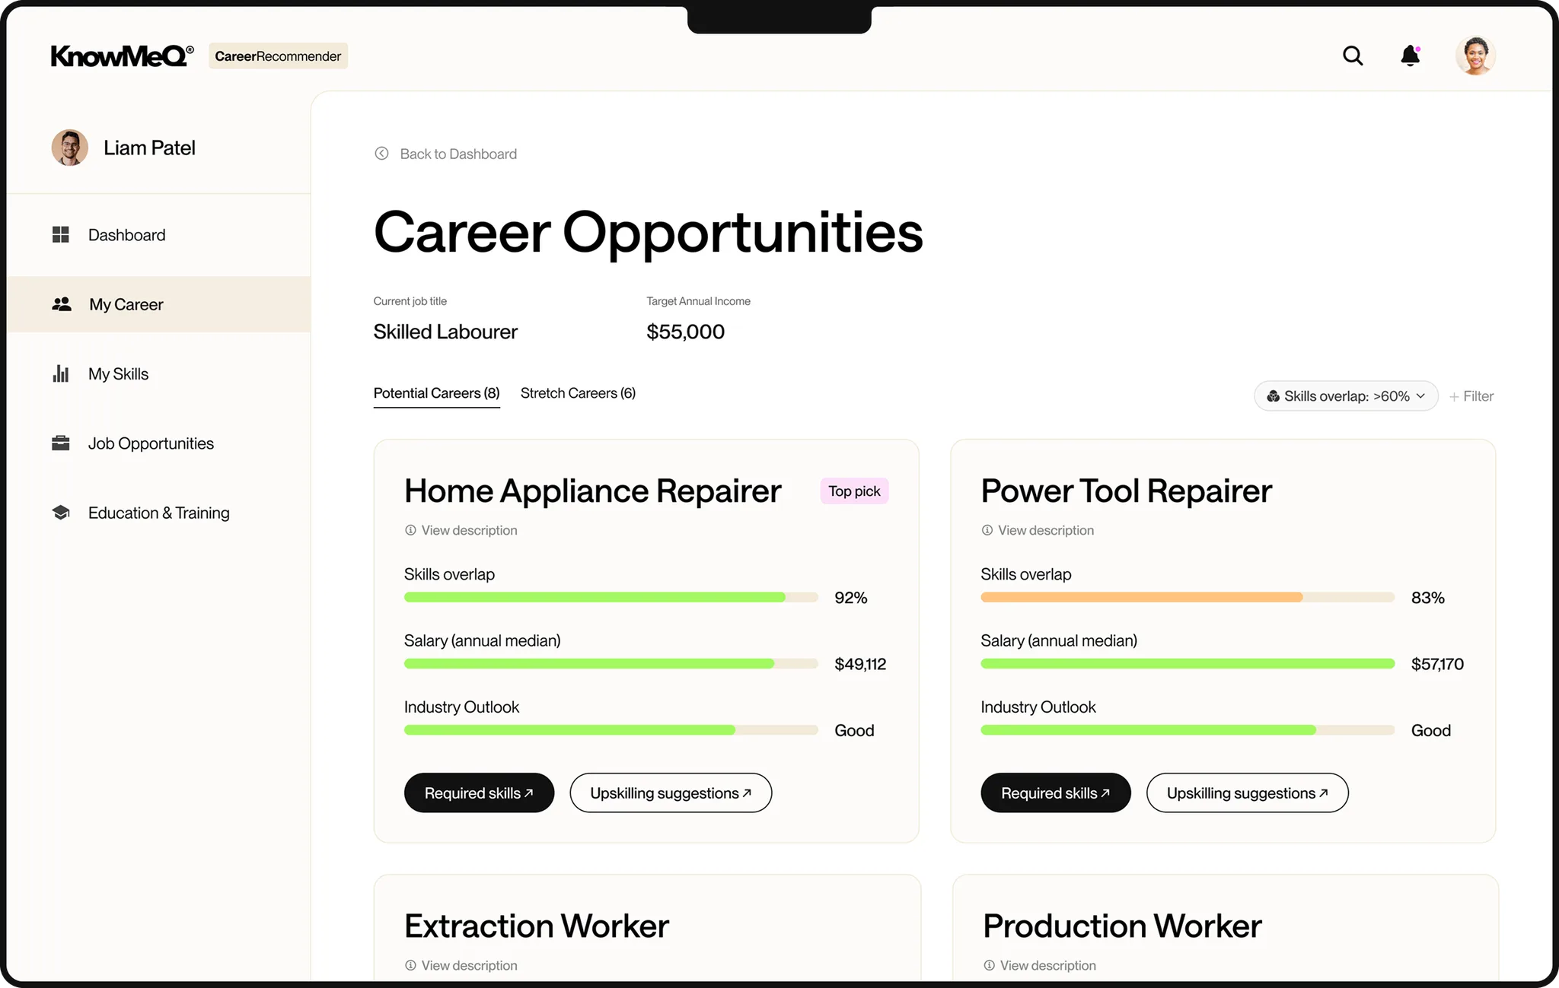The width and height of the screenshot is (1559, 988).
Task: Click Power Tool Repairer salary bar
Action: pos(1188,664)
